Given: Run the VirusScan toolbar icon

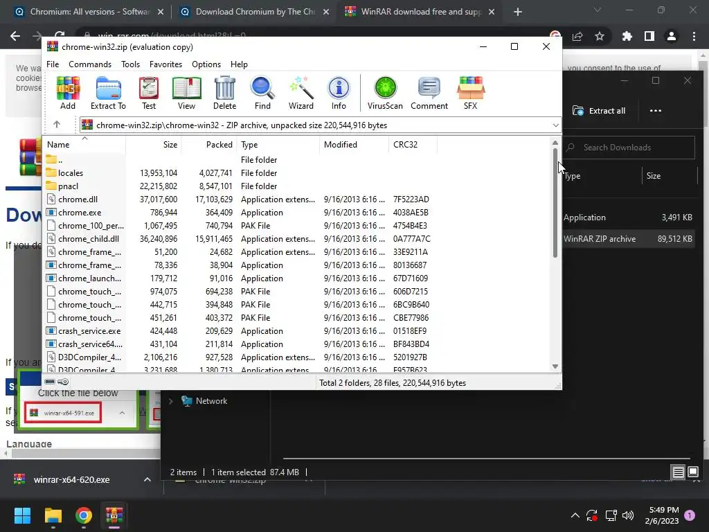Looking at the screenshot, I should coord(385,93).
